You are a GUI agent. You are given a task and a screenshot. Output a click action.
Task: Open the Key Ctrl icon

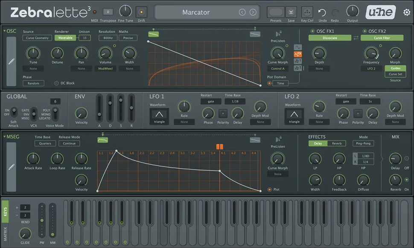(x=307, y=12)
